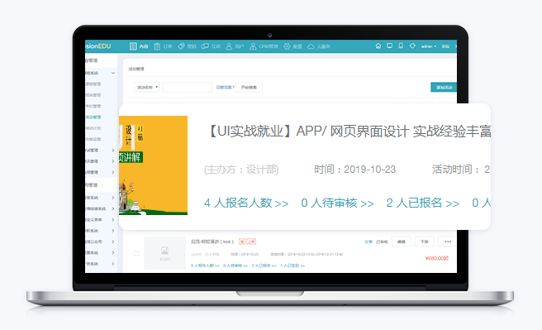Click the 开始搜索 search button
The height and width of the screenshot is (330, 542).
point(249,87)
